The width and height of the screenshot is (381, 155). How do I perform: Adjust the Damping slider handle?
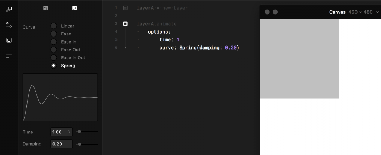[80, 144]
